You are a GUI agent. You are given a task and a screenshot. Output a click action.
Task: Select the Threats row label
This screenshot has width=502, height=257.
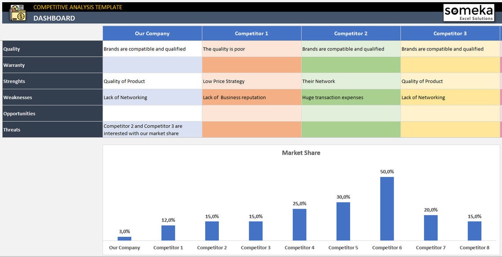click(x=13, y=130)
